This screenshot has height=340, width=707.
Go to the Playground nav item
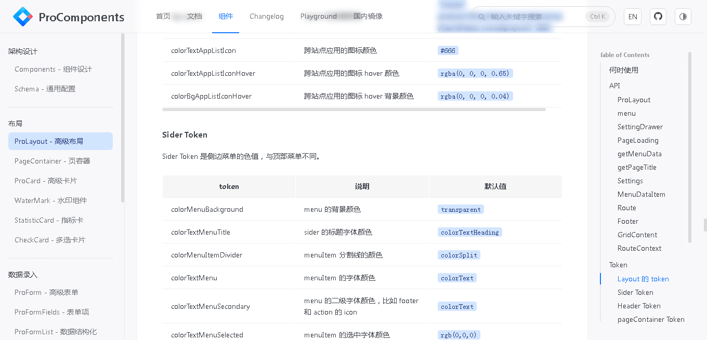pyautogui.click(x=318, y=16)
